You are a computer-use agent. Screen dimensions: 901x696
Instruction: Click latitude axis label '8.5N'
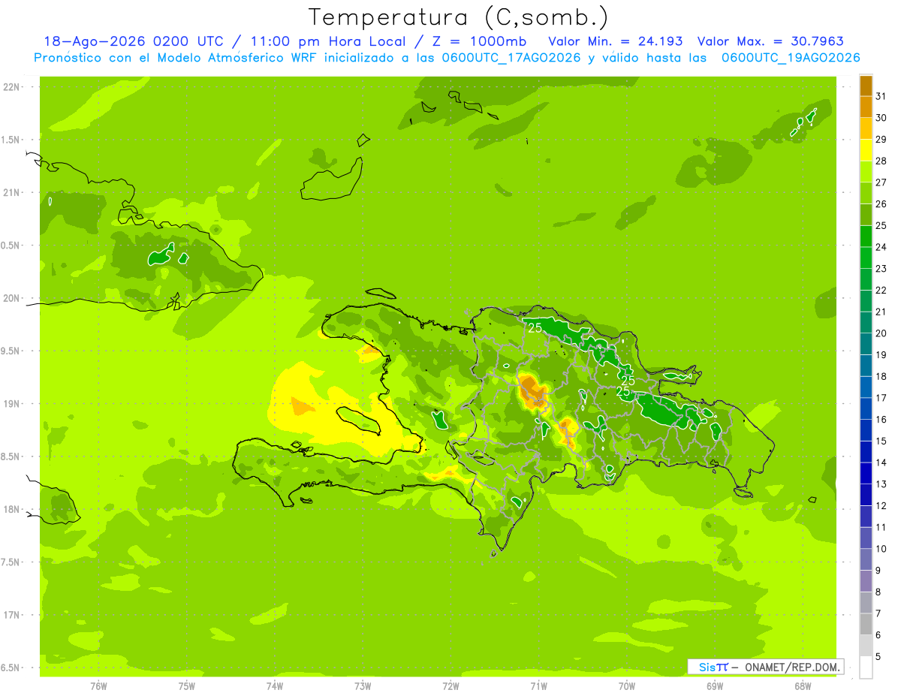click(11, 456)
